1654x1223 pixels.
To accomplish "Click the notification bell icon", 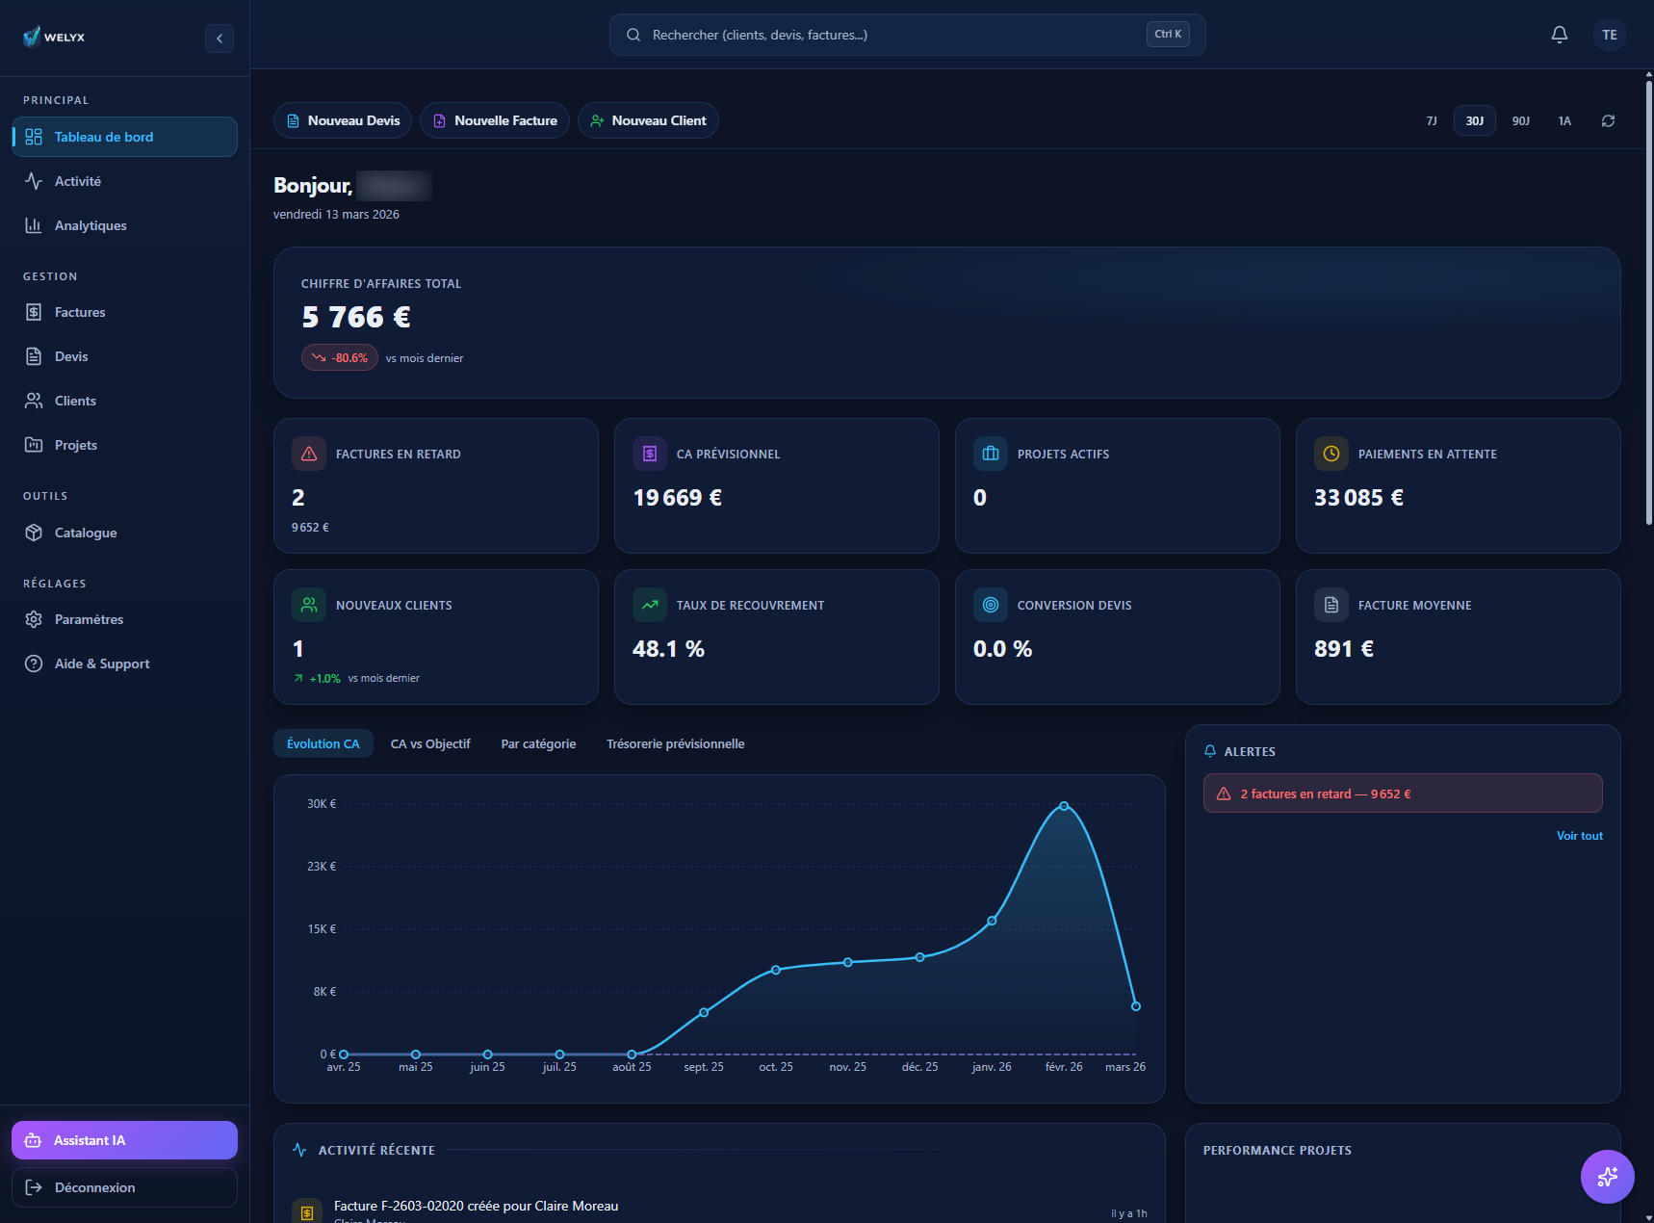I will pos(1559,34).
